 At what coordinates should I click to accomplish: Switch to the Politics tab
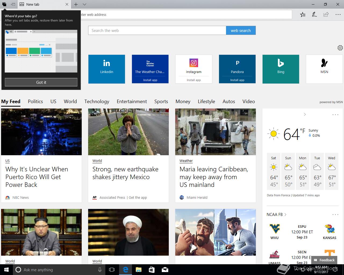coord(35,102)
